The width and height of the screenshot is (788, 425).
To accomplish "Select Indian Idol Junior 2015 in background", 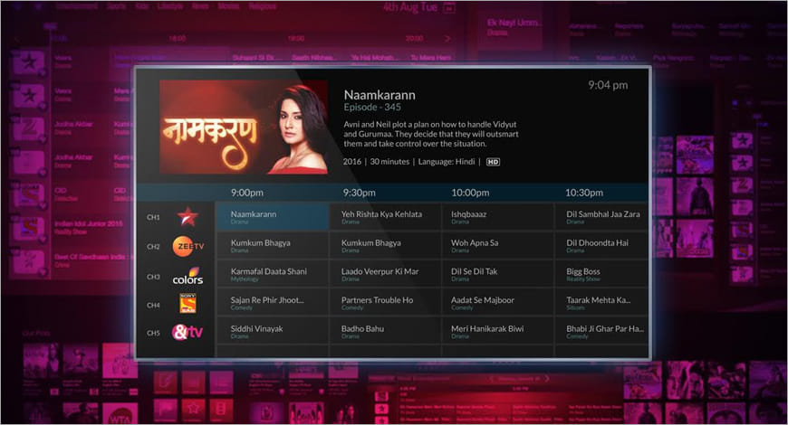I will (89, 223).
